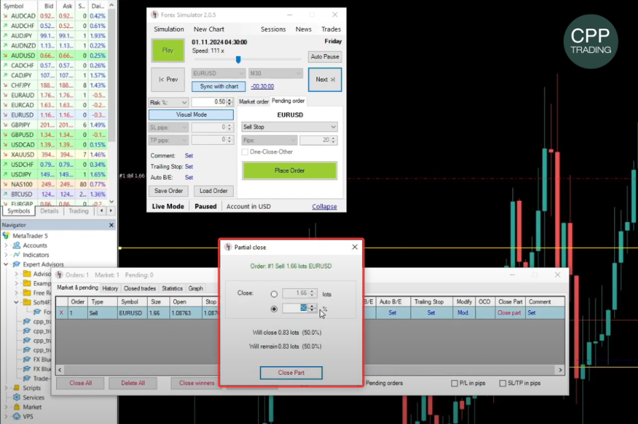
Task: Click Set link next to Trailing Stop
Action: (x=189, y=167)
